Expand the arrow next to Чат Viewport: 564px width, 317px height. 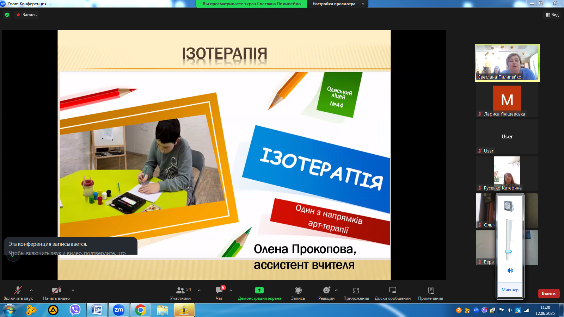231,290
